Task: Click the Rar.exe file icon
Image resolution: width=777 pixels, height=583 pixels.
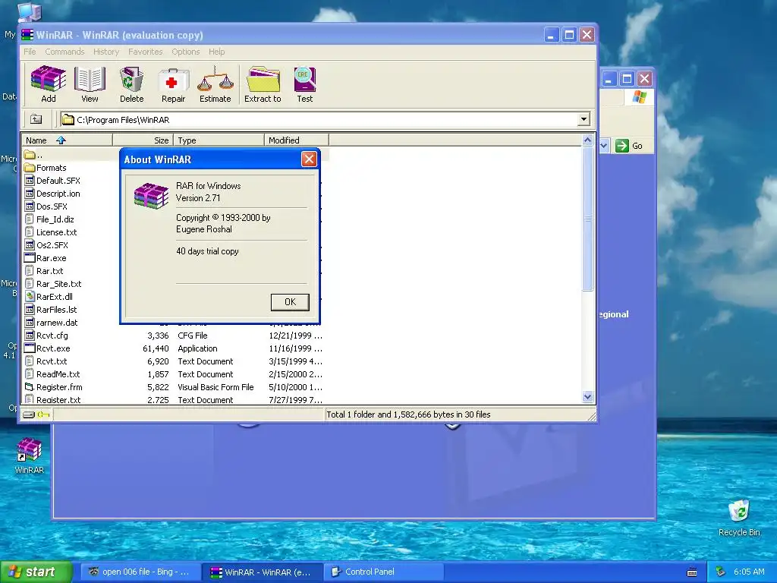Action: click(30, 258)
